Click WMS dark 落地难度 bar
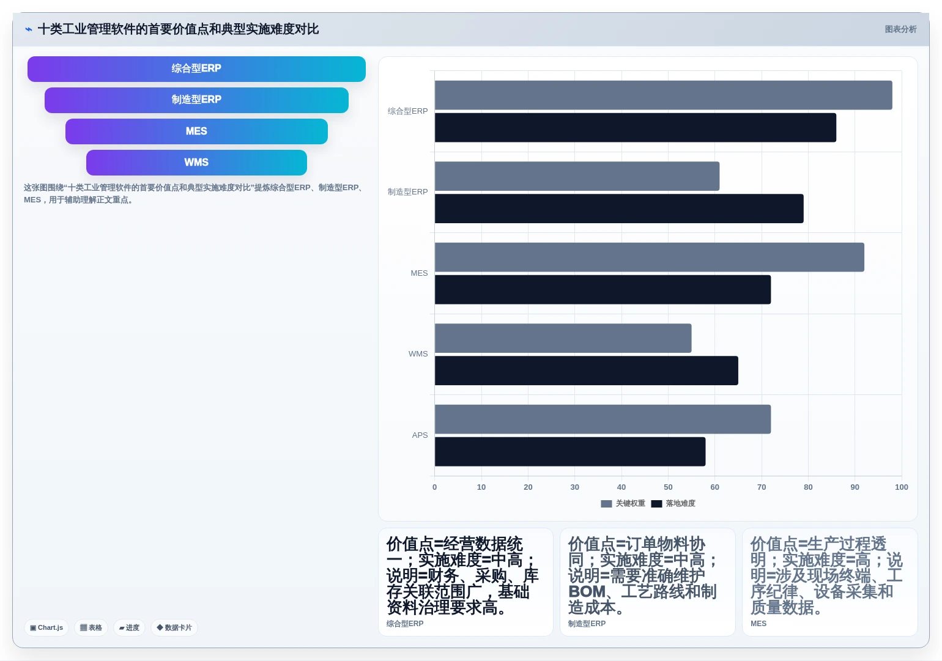 click(586, 371)
